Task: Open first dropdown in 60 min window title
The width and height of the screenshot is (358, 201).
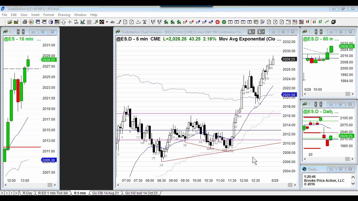Action: click(316, 32)
